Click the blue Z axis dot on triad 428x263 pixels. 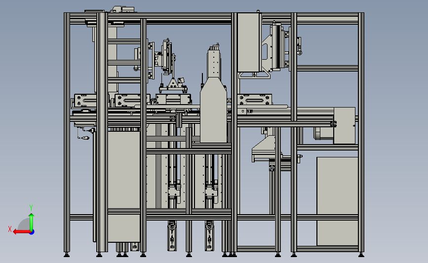pos(32,232)
